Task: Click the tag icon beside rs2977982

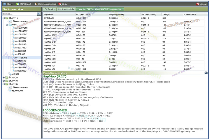Action: click(x=13, y=48)
